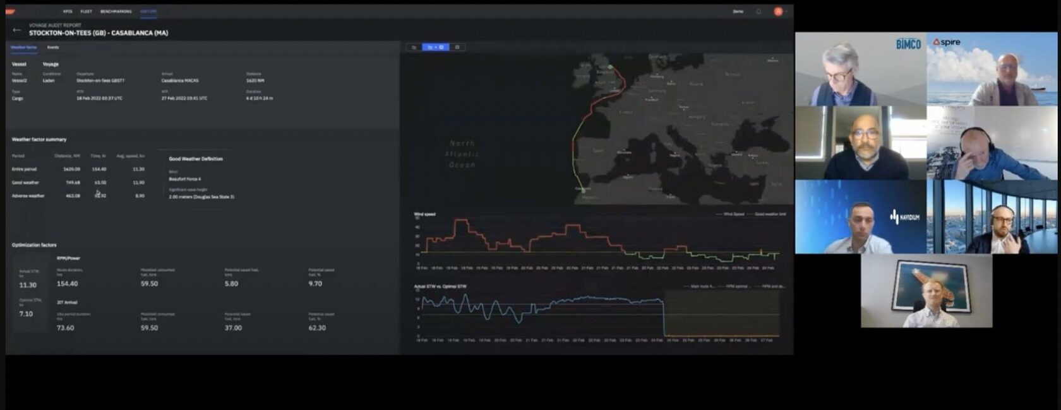Open the Demo account selector
Image resolution: width=1061 pixels, height=410 pixels.
click(x=738, y=11)
